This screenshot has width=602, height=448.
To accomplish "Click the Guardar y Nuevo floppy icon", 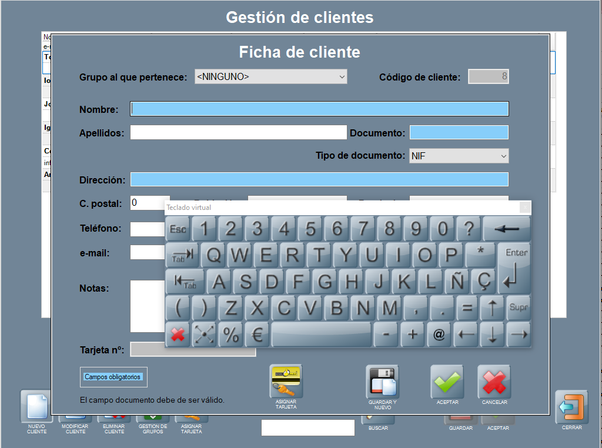I will click(x=382, y=382).
